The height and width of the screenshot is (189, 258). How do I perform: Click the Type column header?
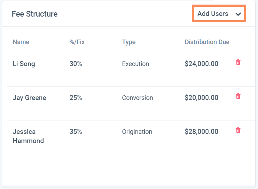[129, 42]
